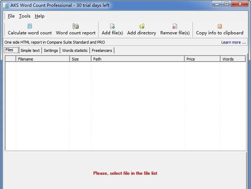Click the Copy info to clipboard icon
Viewport: 251px width, 189px height.
(220, 26)
